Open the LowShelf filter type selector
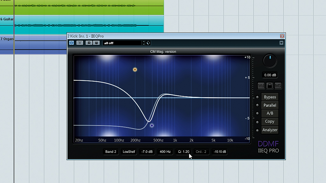This screenshot has width=326, height=183. coord(129,152)
